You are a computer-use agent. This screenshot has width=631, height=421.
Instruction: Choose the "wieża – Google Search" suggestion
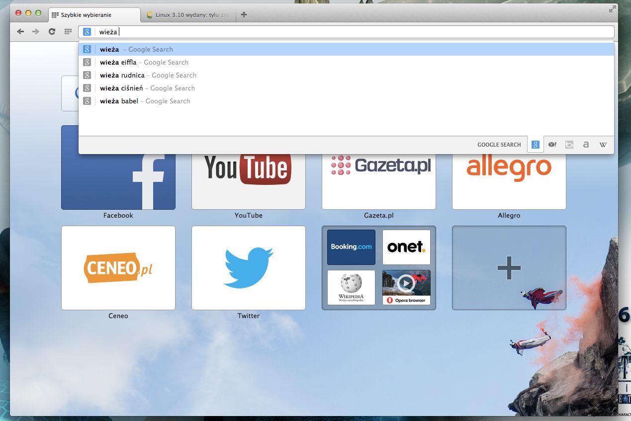click(x=346, y=49)
